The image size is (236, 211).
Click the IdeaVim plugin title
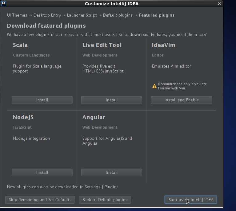pos(164,45)
